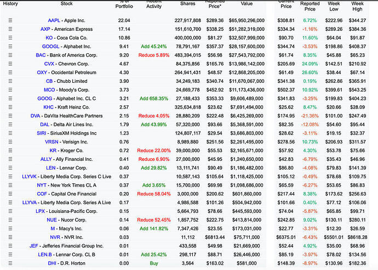Select NVR's current price $6375.01
This screenshot has width=378, height=270.
pyautogui.click(x=286, y=237)
